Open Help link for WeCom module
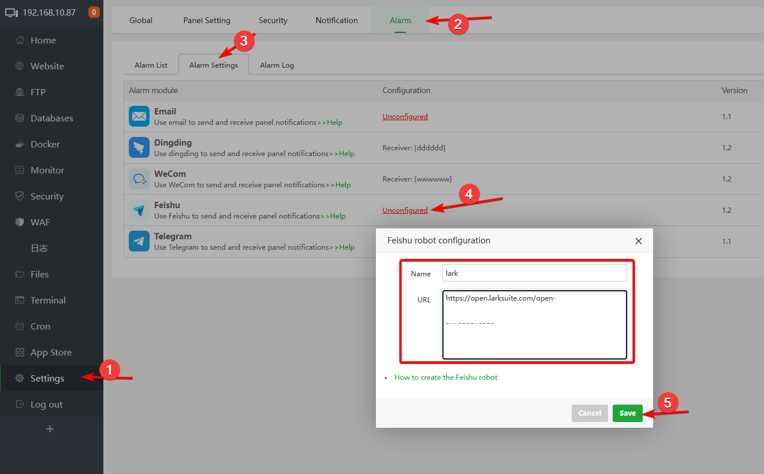The image size is (764, 474). pos(343,185)
